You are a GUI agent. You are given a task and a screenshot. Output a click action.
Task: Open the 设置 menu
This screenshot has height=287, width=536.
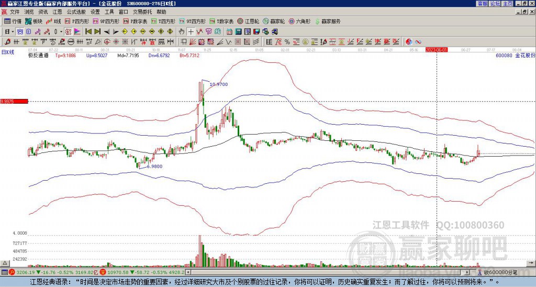coord(95,12)
